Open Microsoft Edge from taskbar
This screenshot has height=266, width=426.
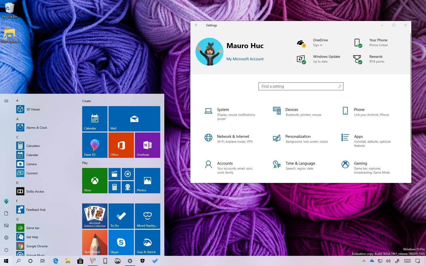tap(56, 261)
